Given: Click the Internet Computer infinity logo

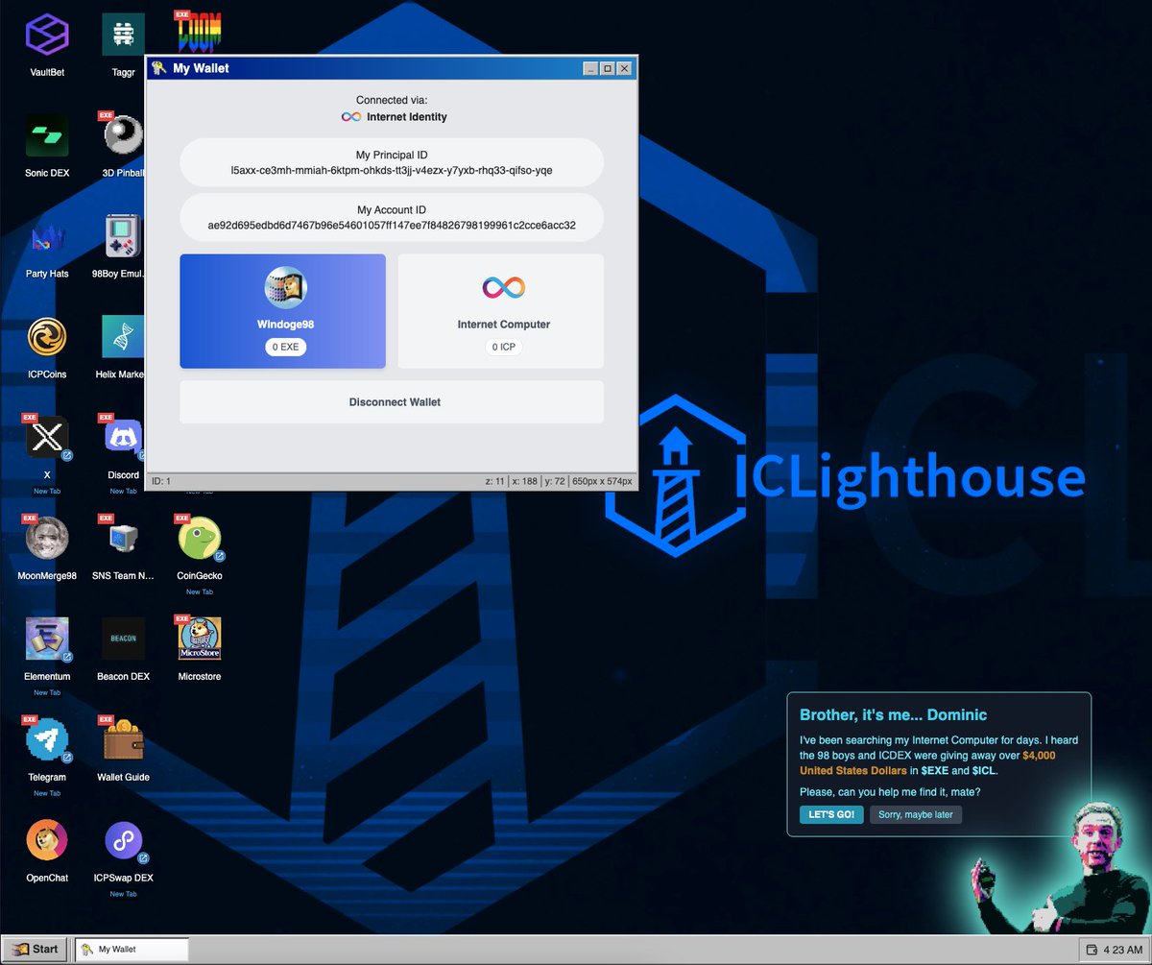Looking at the screenshot, I should click(x=504, y=288).
